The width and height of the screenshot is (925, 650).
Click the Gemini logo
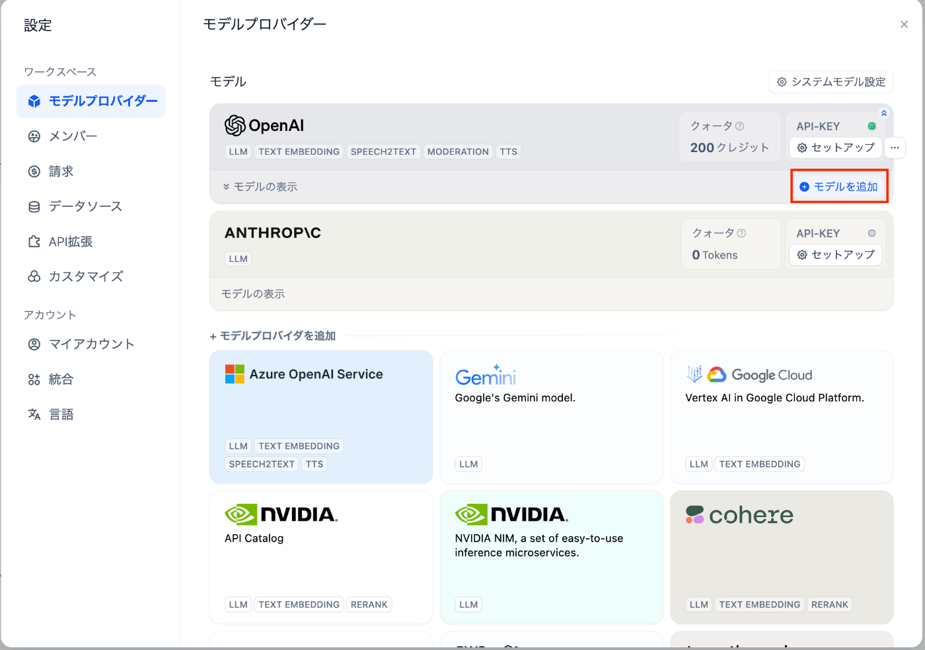[x=486, y=375]
